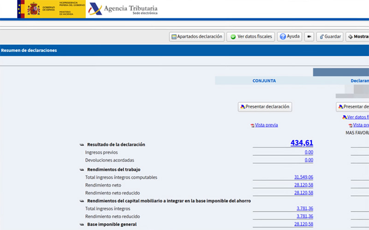Click Presentar declaración under CONJUNTA

(x=265, y=107)
